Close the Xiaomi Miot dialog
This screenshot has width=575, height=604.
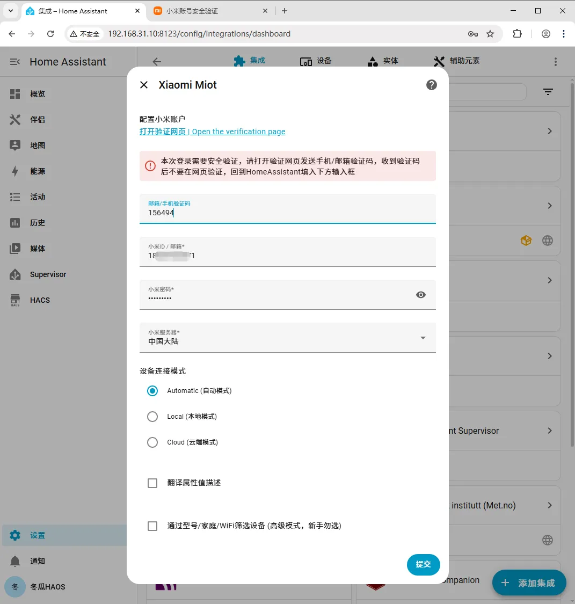coord(144,85)
